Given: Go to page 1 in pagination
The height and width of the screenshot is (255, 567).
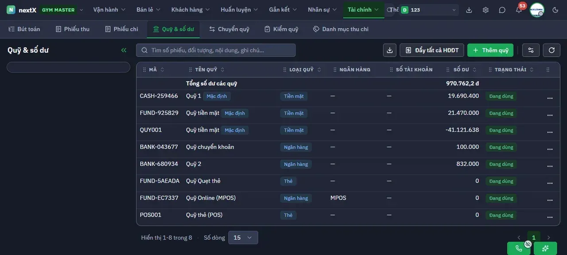Looking at the screenshot, I should point(534,238).
